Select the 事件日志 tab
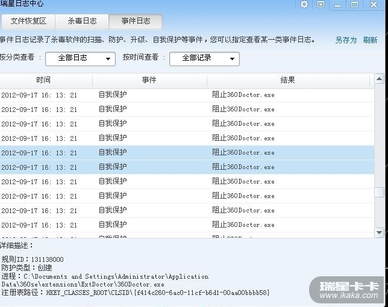 click(x=136, y=21)
